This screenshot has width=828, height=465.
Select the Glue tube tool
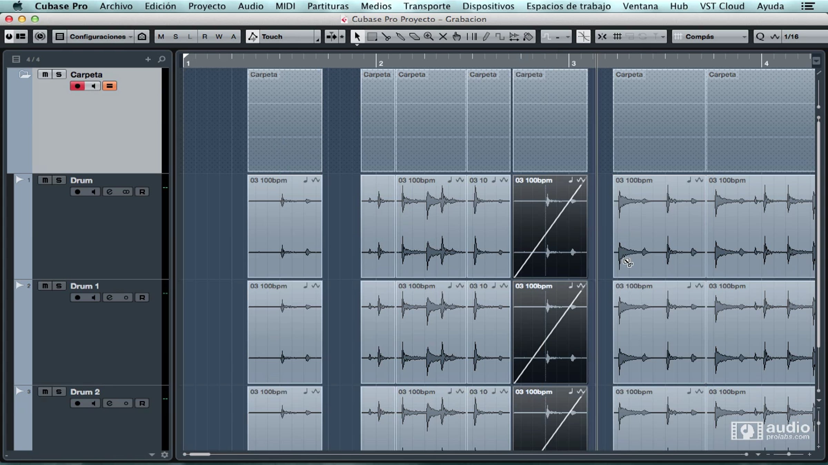click(x=400, y=37)
